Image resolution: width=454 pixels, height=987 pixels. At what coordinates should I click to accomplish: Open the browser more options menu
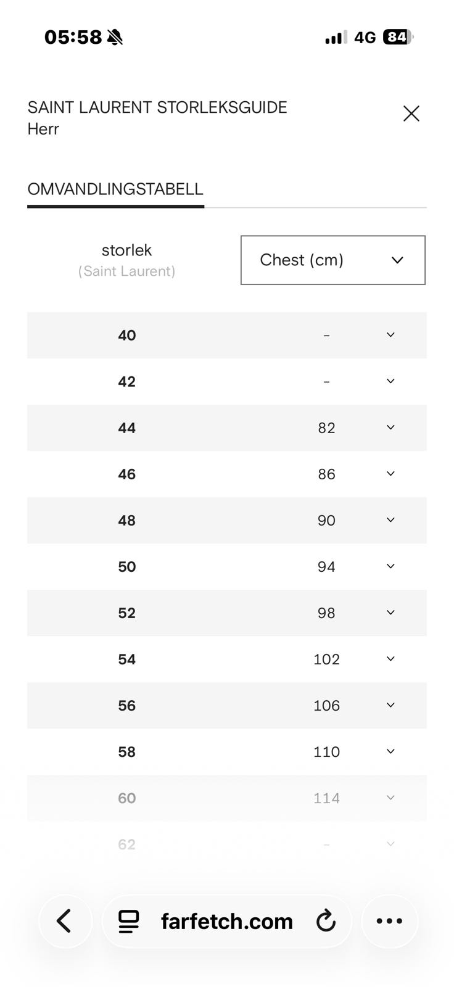click(x=390, y=921)
